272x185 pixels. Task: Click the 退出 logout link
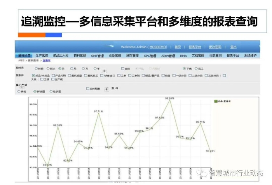pyautogui.click(x=233, y=47)
